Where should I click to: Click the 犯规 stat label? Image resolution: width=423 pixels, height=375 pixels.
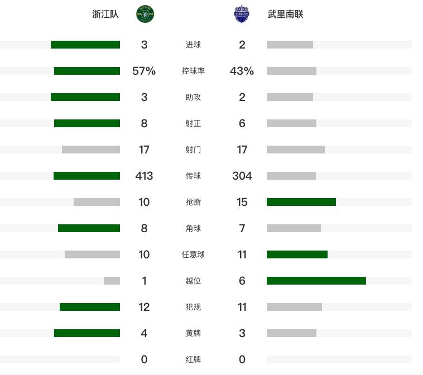[x=193, y=307]
